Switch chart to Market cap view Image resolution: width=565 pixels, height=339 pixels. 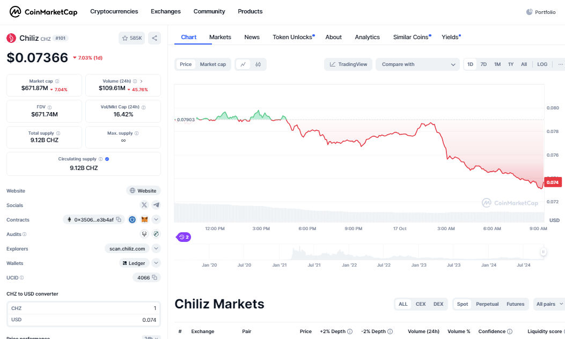212,64
